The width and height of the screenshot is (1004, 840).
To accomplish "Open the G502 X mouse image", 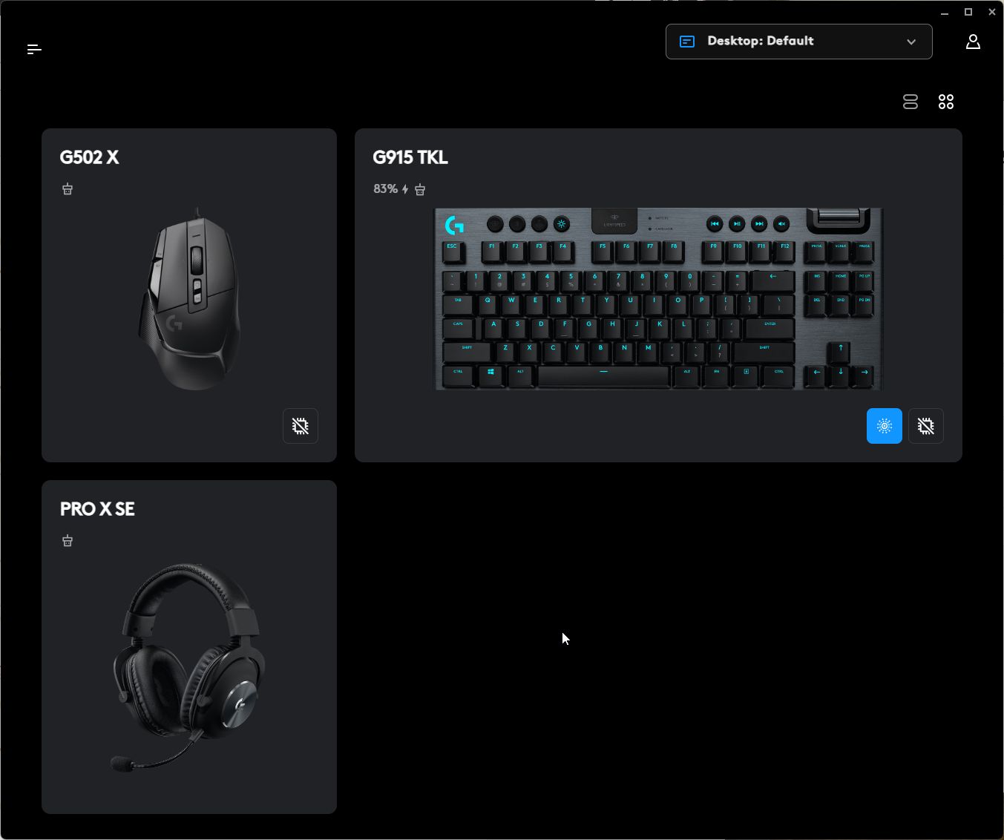I will click(191, 298).
